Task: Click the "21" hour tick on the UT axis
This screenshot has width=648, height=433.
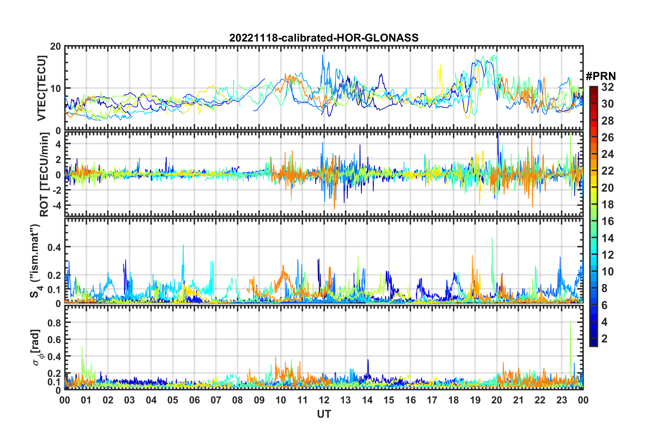Action: [x=519, y=400]
